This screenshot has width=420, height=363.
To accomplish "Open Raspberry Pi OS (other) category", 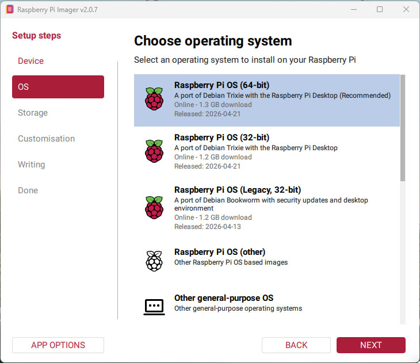I will click(267, 261).
